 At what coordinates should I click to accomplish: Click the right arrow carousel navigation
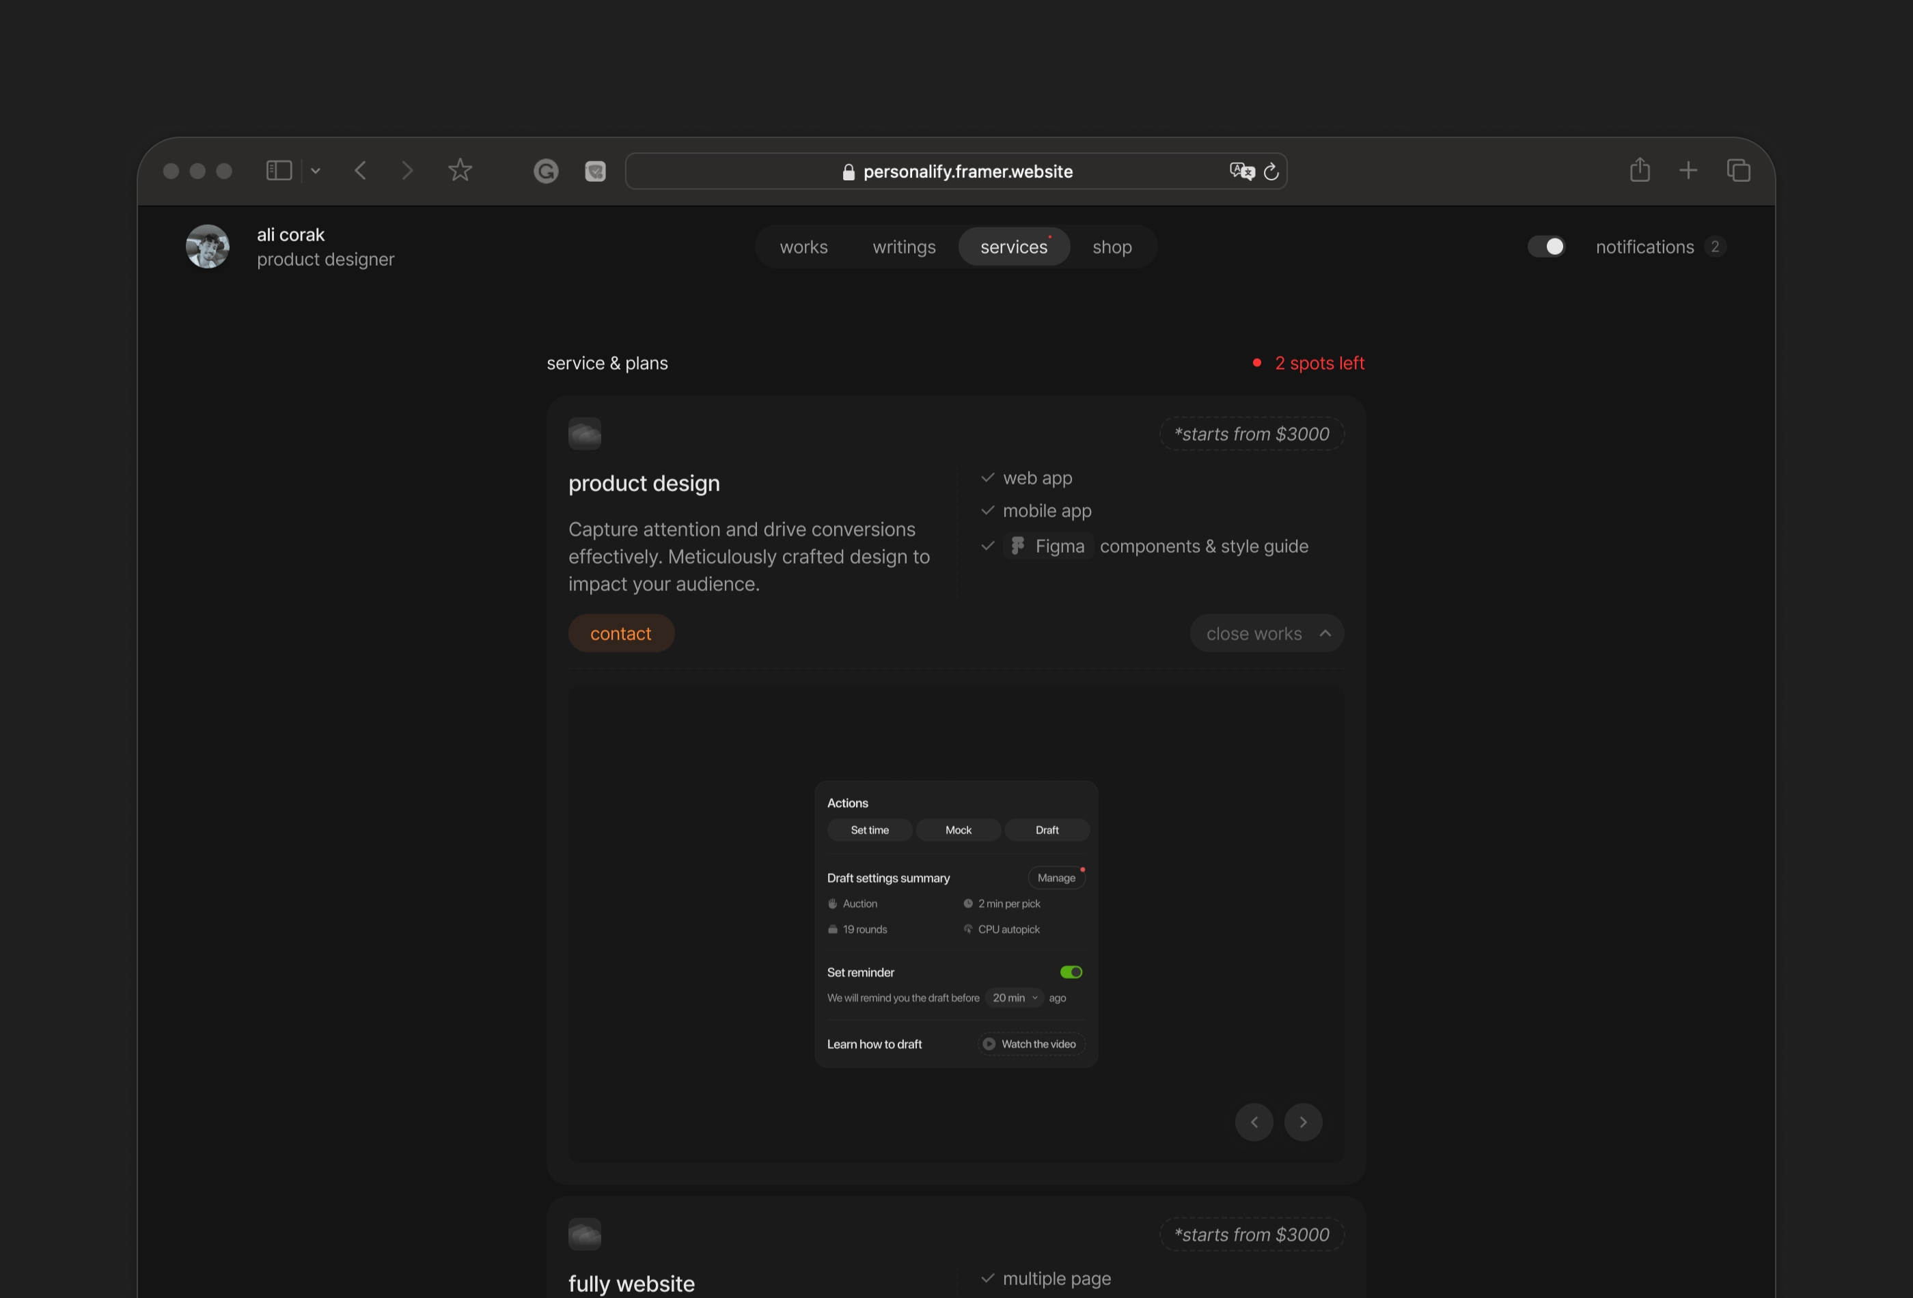1303,1122
